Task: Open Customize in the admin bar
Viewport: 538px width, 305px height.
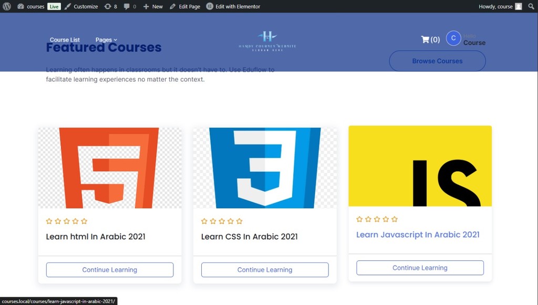Action: coord(81,6)
